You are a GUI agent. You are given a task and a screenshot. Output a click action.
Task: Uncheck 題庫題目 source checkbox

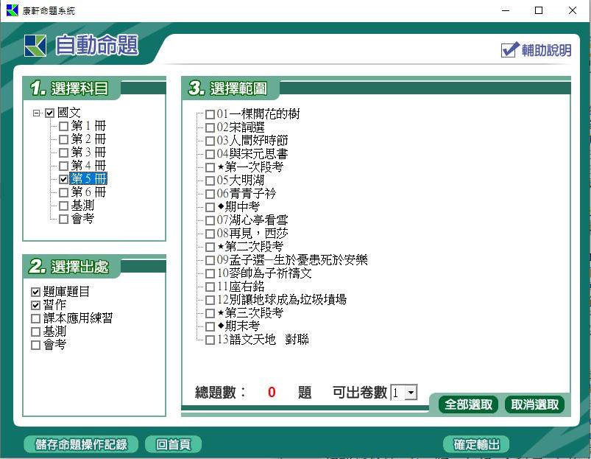point(36,292)
